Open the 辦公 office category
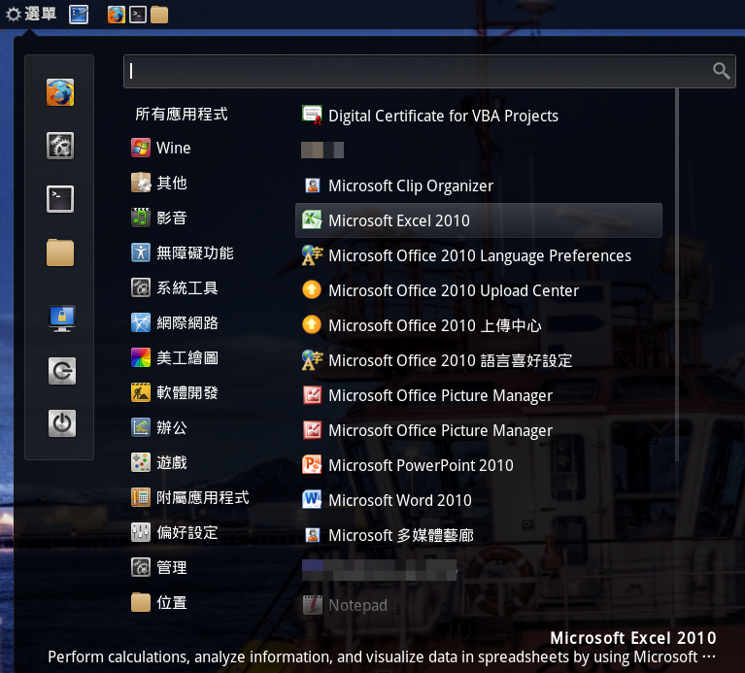This screenshot has width=745, height=673. click(x=159, y=427)
